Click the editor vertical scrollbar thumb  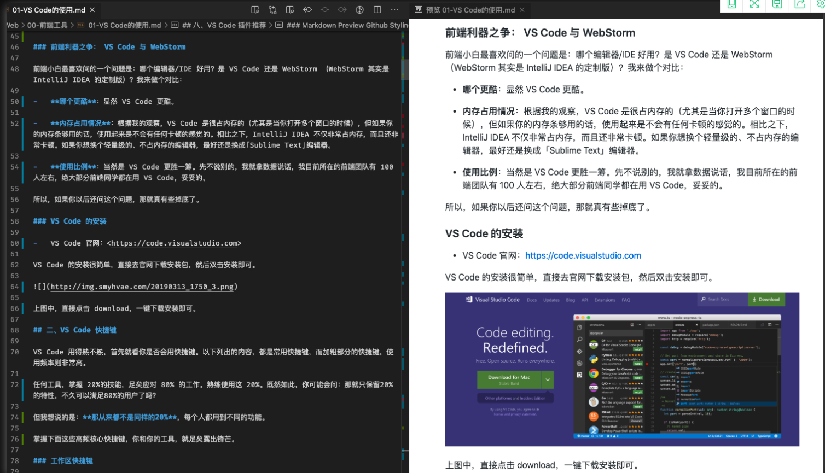point(405,69)
